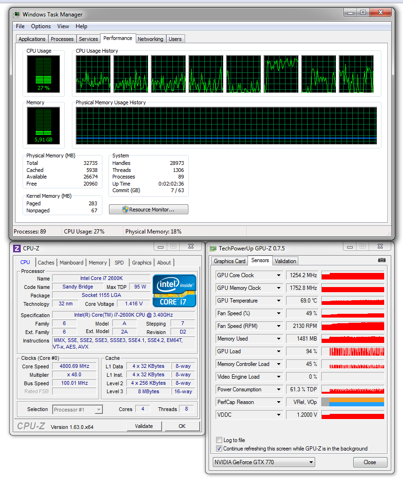
Task: Click the shield icon on Resource Monitor button
Action: (125, 210)
